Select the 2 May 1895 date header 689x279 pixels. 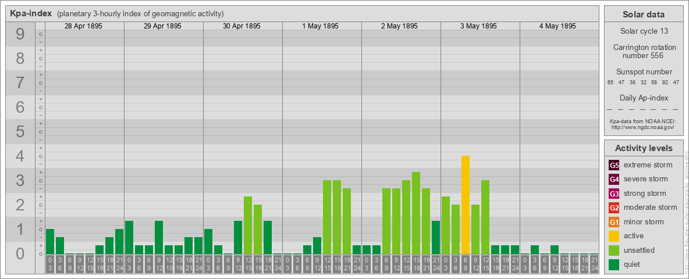point(399,26)
